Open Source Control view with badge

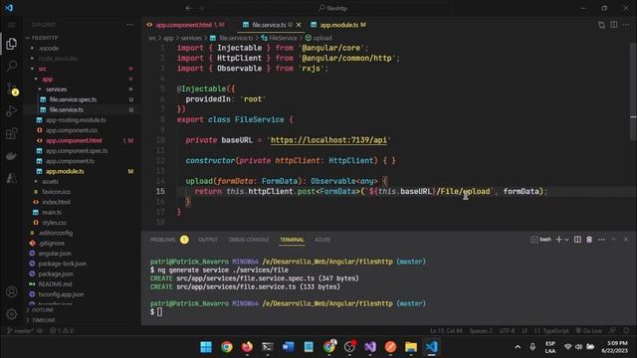point(11,89)
